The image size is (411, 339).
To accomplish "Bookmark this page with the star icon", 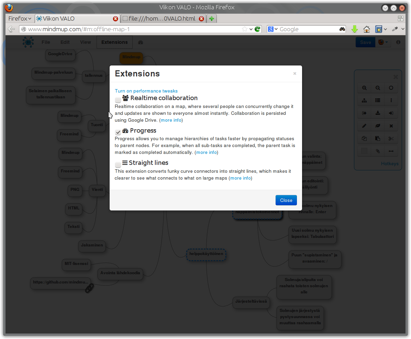I will (x=245, y=29).
